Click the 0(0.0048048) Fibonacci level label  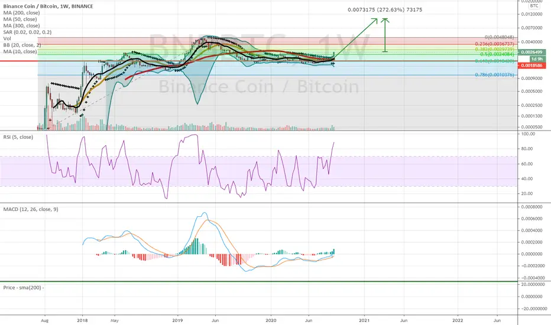point(500,37)
